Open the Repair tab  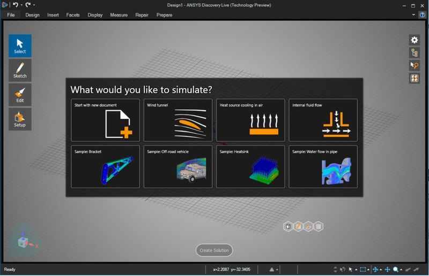[142, 15]
